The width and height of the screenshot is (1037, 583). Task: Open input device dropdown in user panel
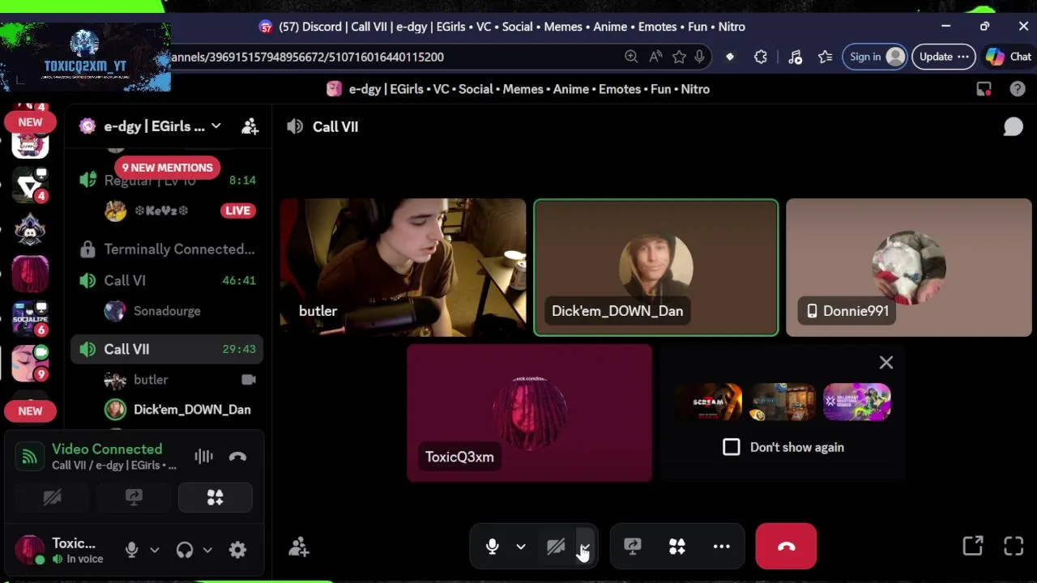(x=155, y=550)
